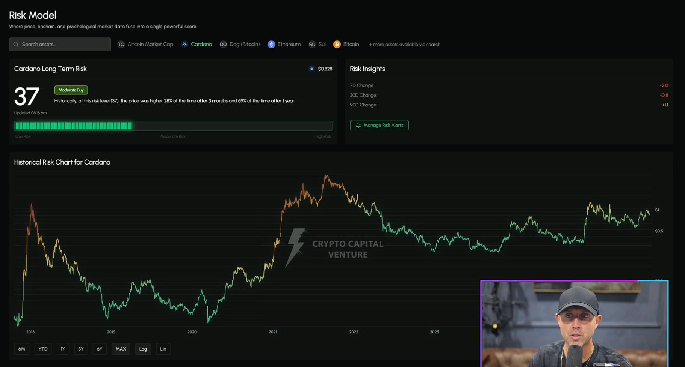Select the Cardano logo icon in the asset bar
This screenshot has width=685, height=367.
(184, 44)
